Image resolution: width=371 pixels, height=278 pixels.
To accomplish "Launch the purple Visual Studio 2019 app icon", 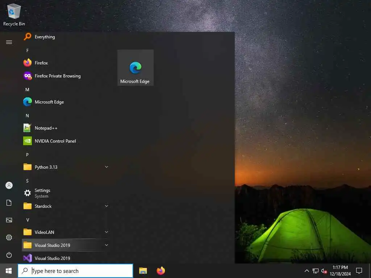I will 28,258.
